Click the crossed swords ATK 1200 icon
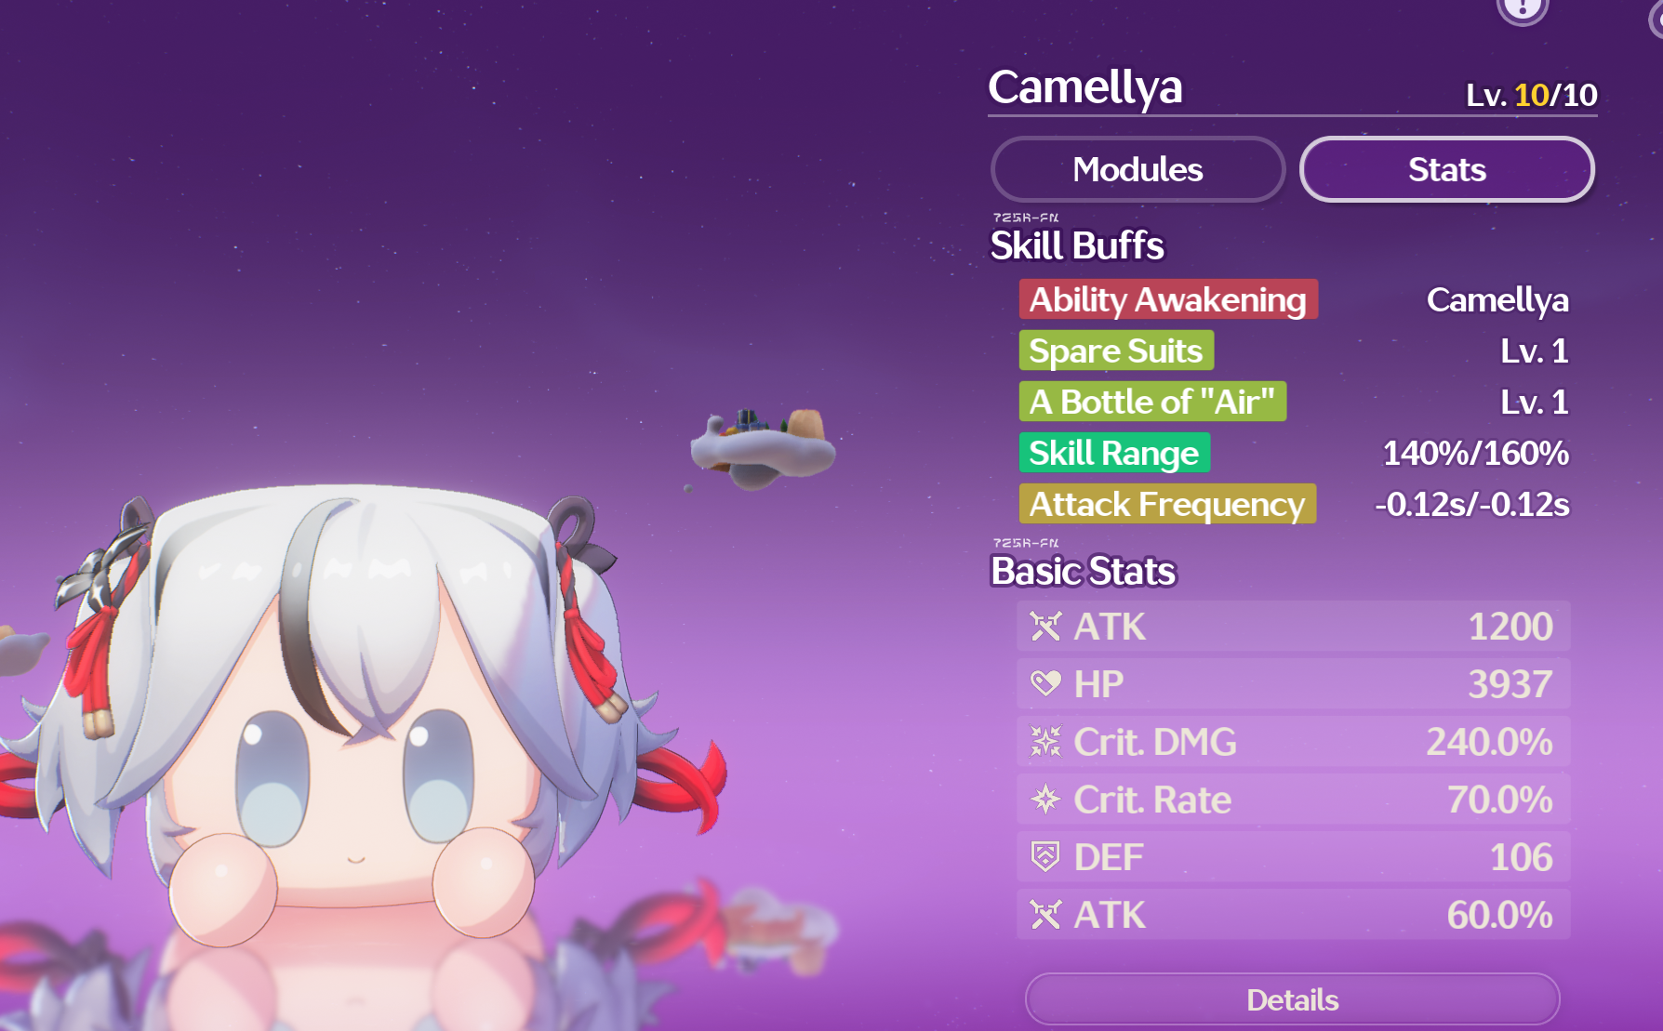 click(x=1045, y=627)
